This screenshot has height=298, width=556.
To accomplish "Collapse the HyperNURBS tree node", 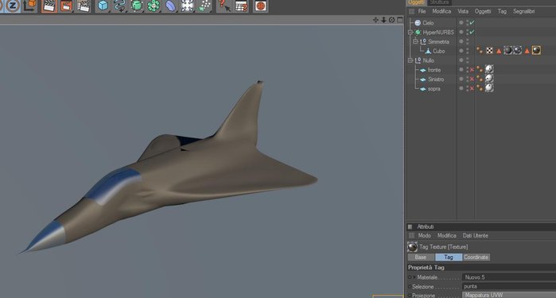I will coord(410,33).
